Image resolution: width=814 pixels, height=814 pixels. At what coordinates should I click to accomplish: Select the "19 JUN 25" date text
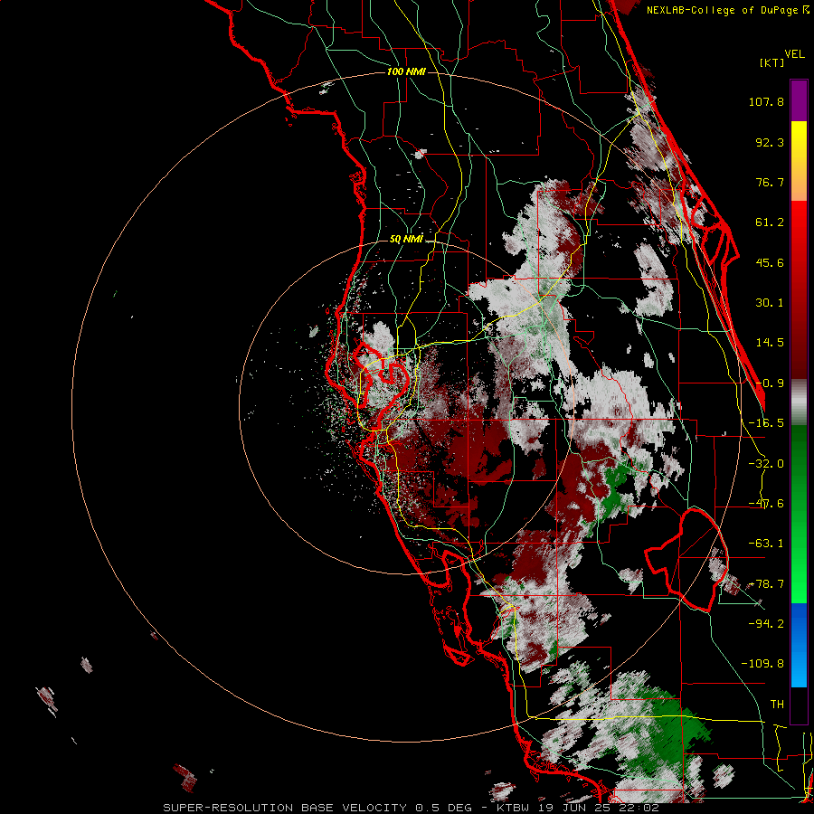(x=573, y=808)
